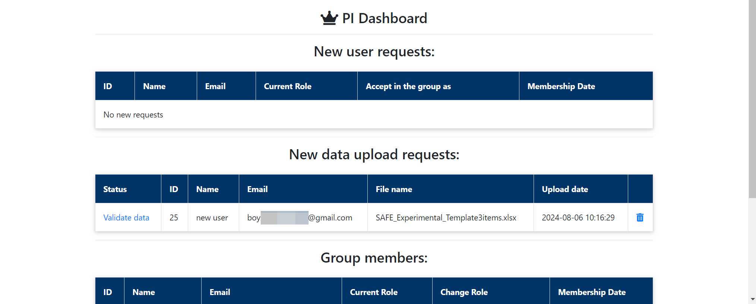Click ID header in data upload requests table
The image size is (756, 304).
(x=174, y=189)
